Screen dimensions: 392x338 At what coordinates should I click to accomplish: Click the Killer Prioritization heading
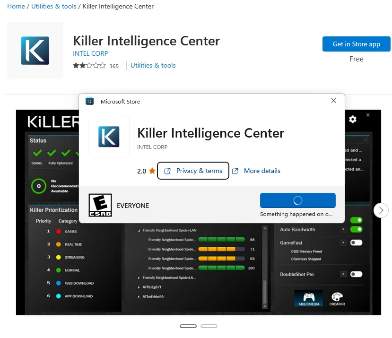(x=54, y=210)
